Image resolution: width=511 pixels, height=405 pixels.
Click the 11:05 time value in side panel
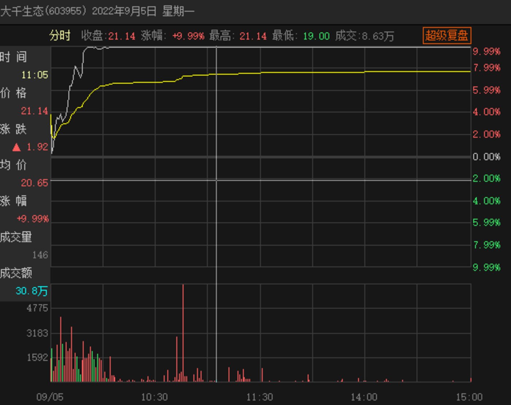35,75
